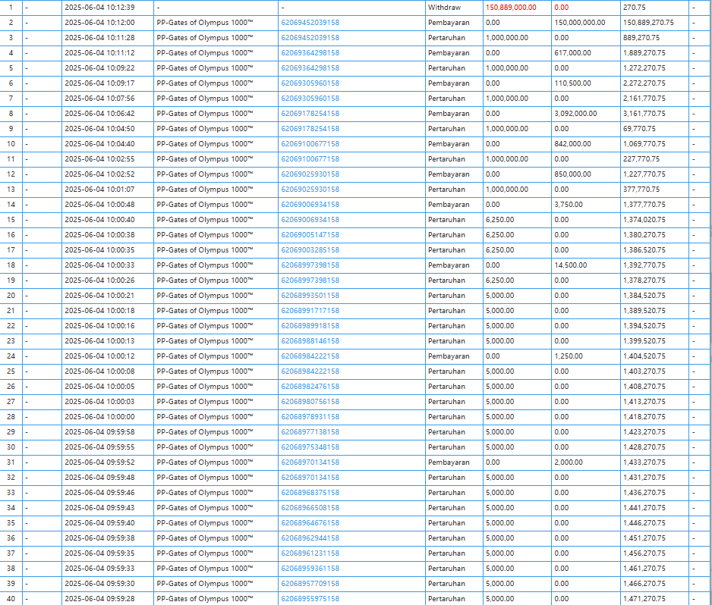Open transaction link 62068957709158
This screenshot has height=605, width=712.
tap(310, 584)
